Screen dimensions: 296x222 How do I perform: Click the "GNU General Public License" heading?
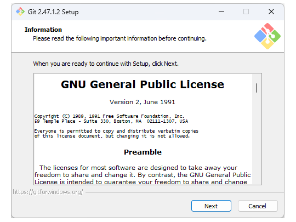(x=143, y=84)
